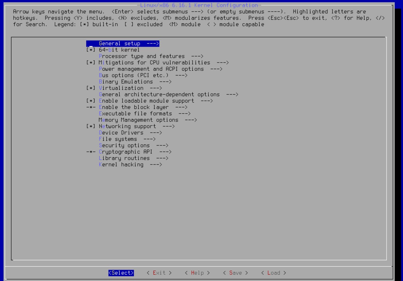Open Power management and ACPI options
Image resolution: width=403 pixels, height=281 pixels.
(161, 69)
